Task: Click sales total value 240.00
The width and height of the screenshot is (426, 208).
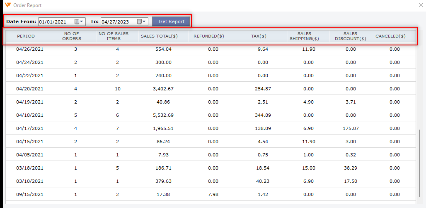Action: point(163,76)
